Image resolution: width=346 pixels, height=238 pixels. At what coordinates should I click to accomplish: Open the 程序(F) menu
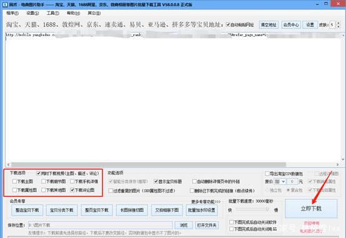point(12,13)
